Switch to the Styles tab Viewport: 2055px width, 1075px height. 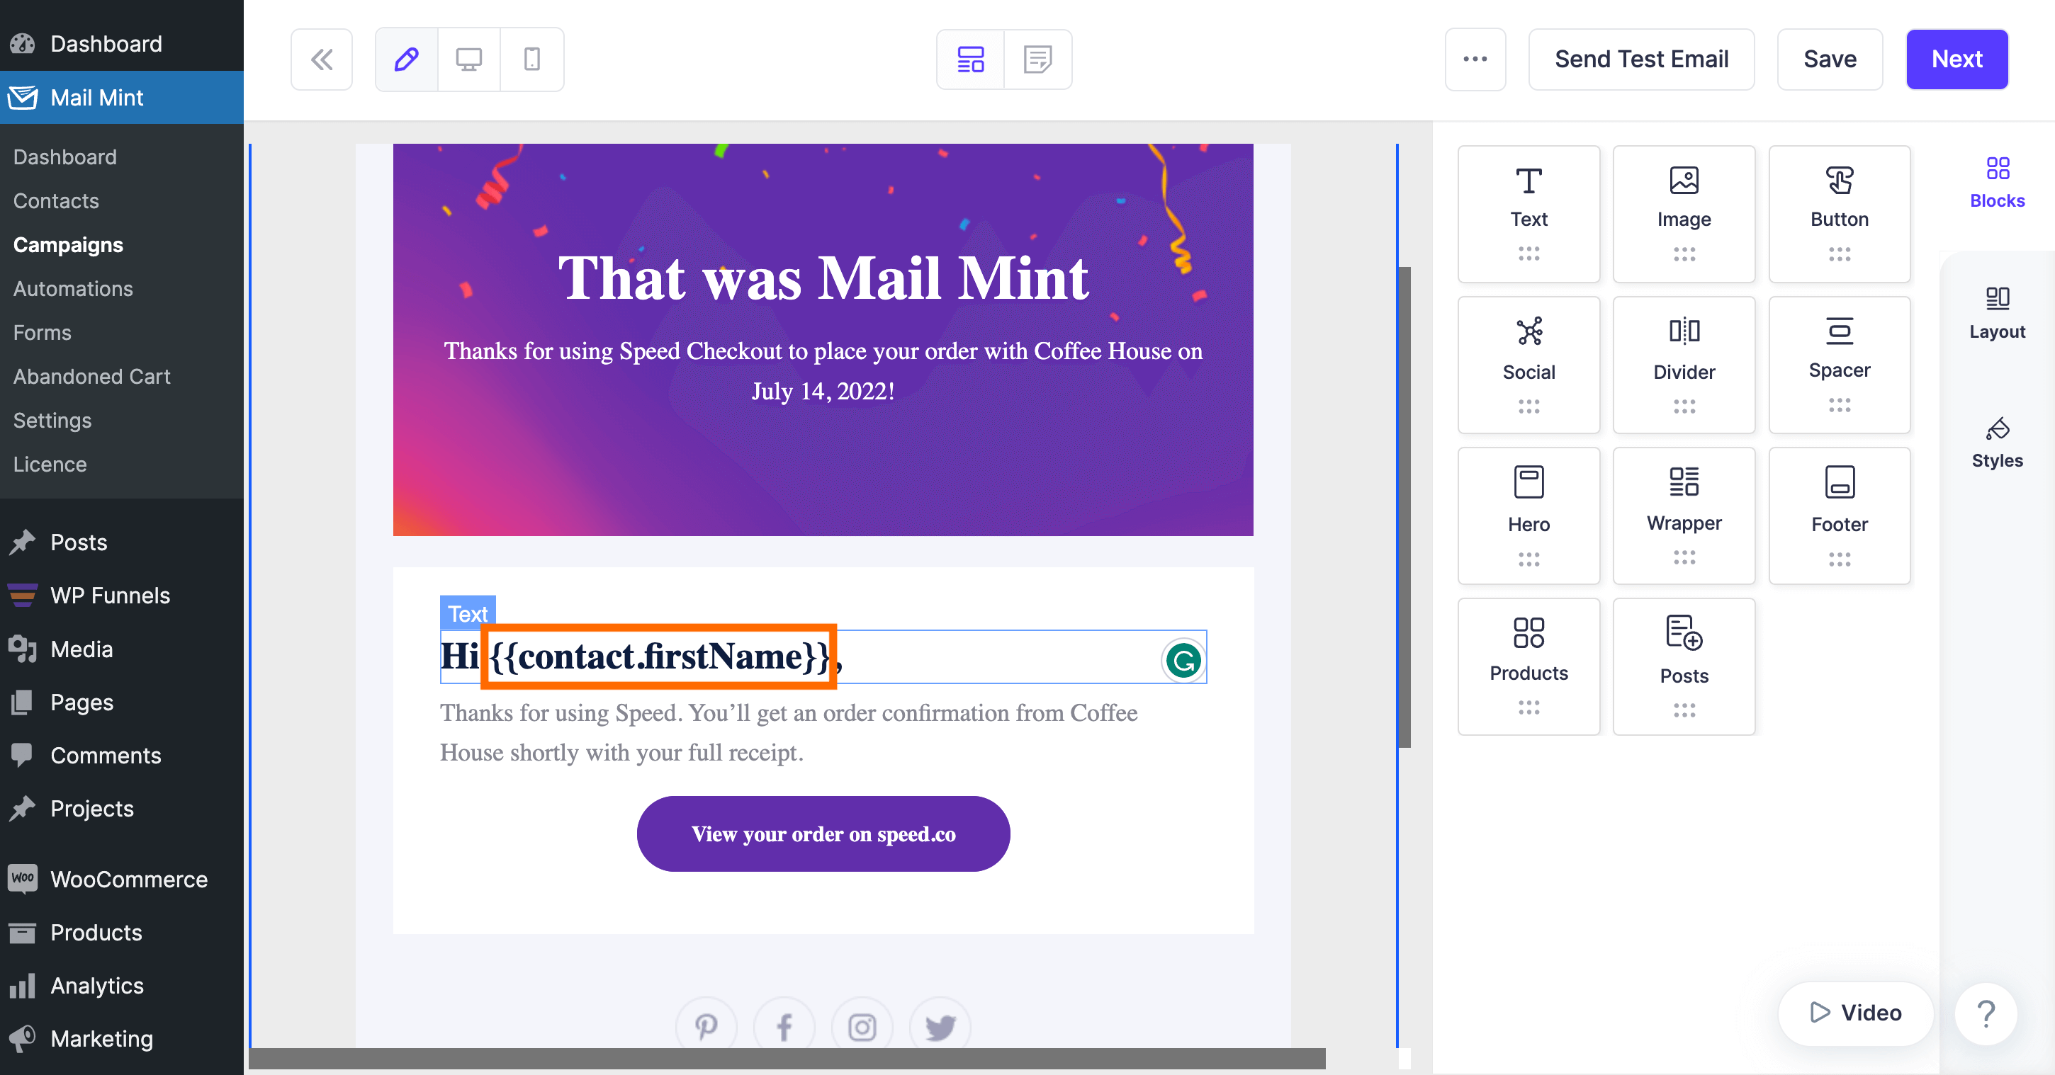1997,443
